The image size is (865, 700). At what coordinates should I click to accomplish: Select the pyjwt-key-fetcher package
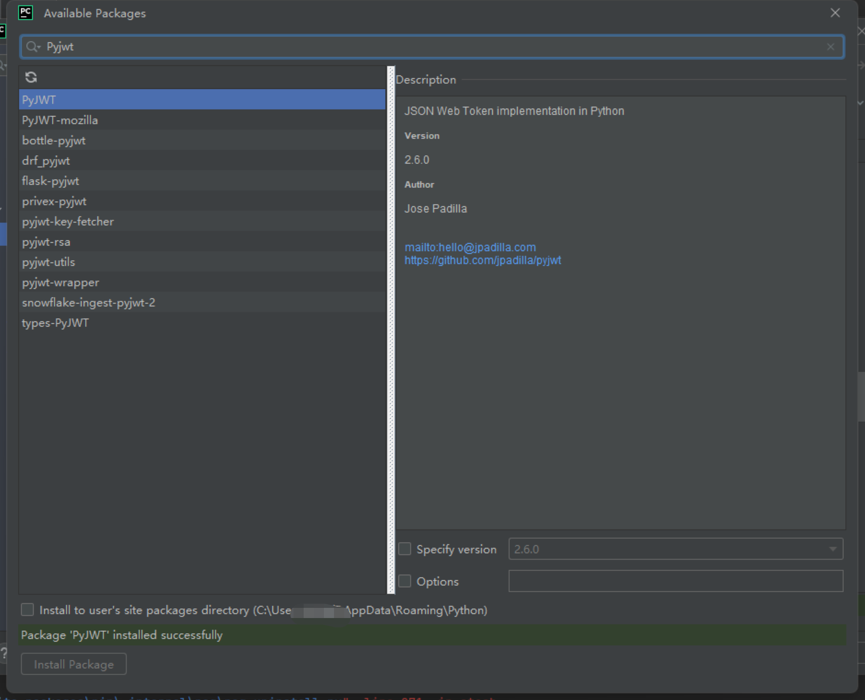pos(202,221)
